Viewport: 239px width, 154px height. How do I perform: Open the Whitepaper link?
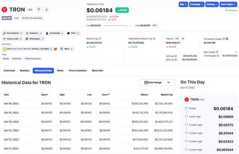tap(35, 39)
